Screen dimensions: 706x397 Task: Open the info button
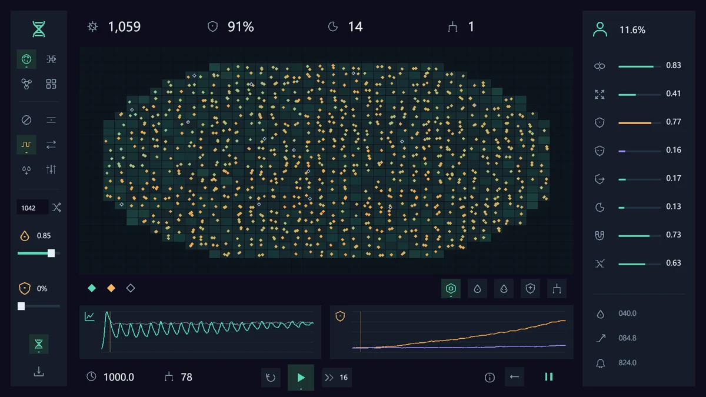(x=489, y=378)
